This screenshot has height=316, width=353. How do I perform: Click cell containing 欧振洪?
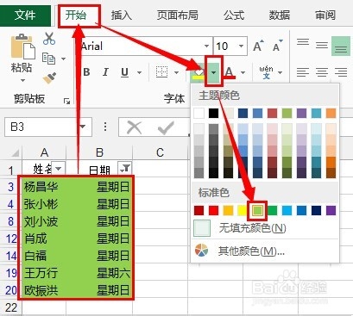44,290
